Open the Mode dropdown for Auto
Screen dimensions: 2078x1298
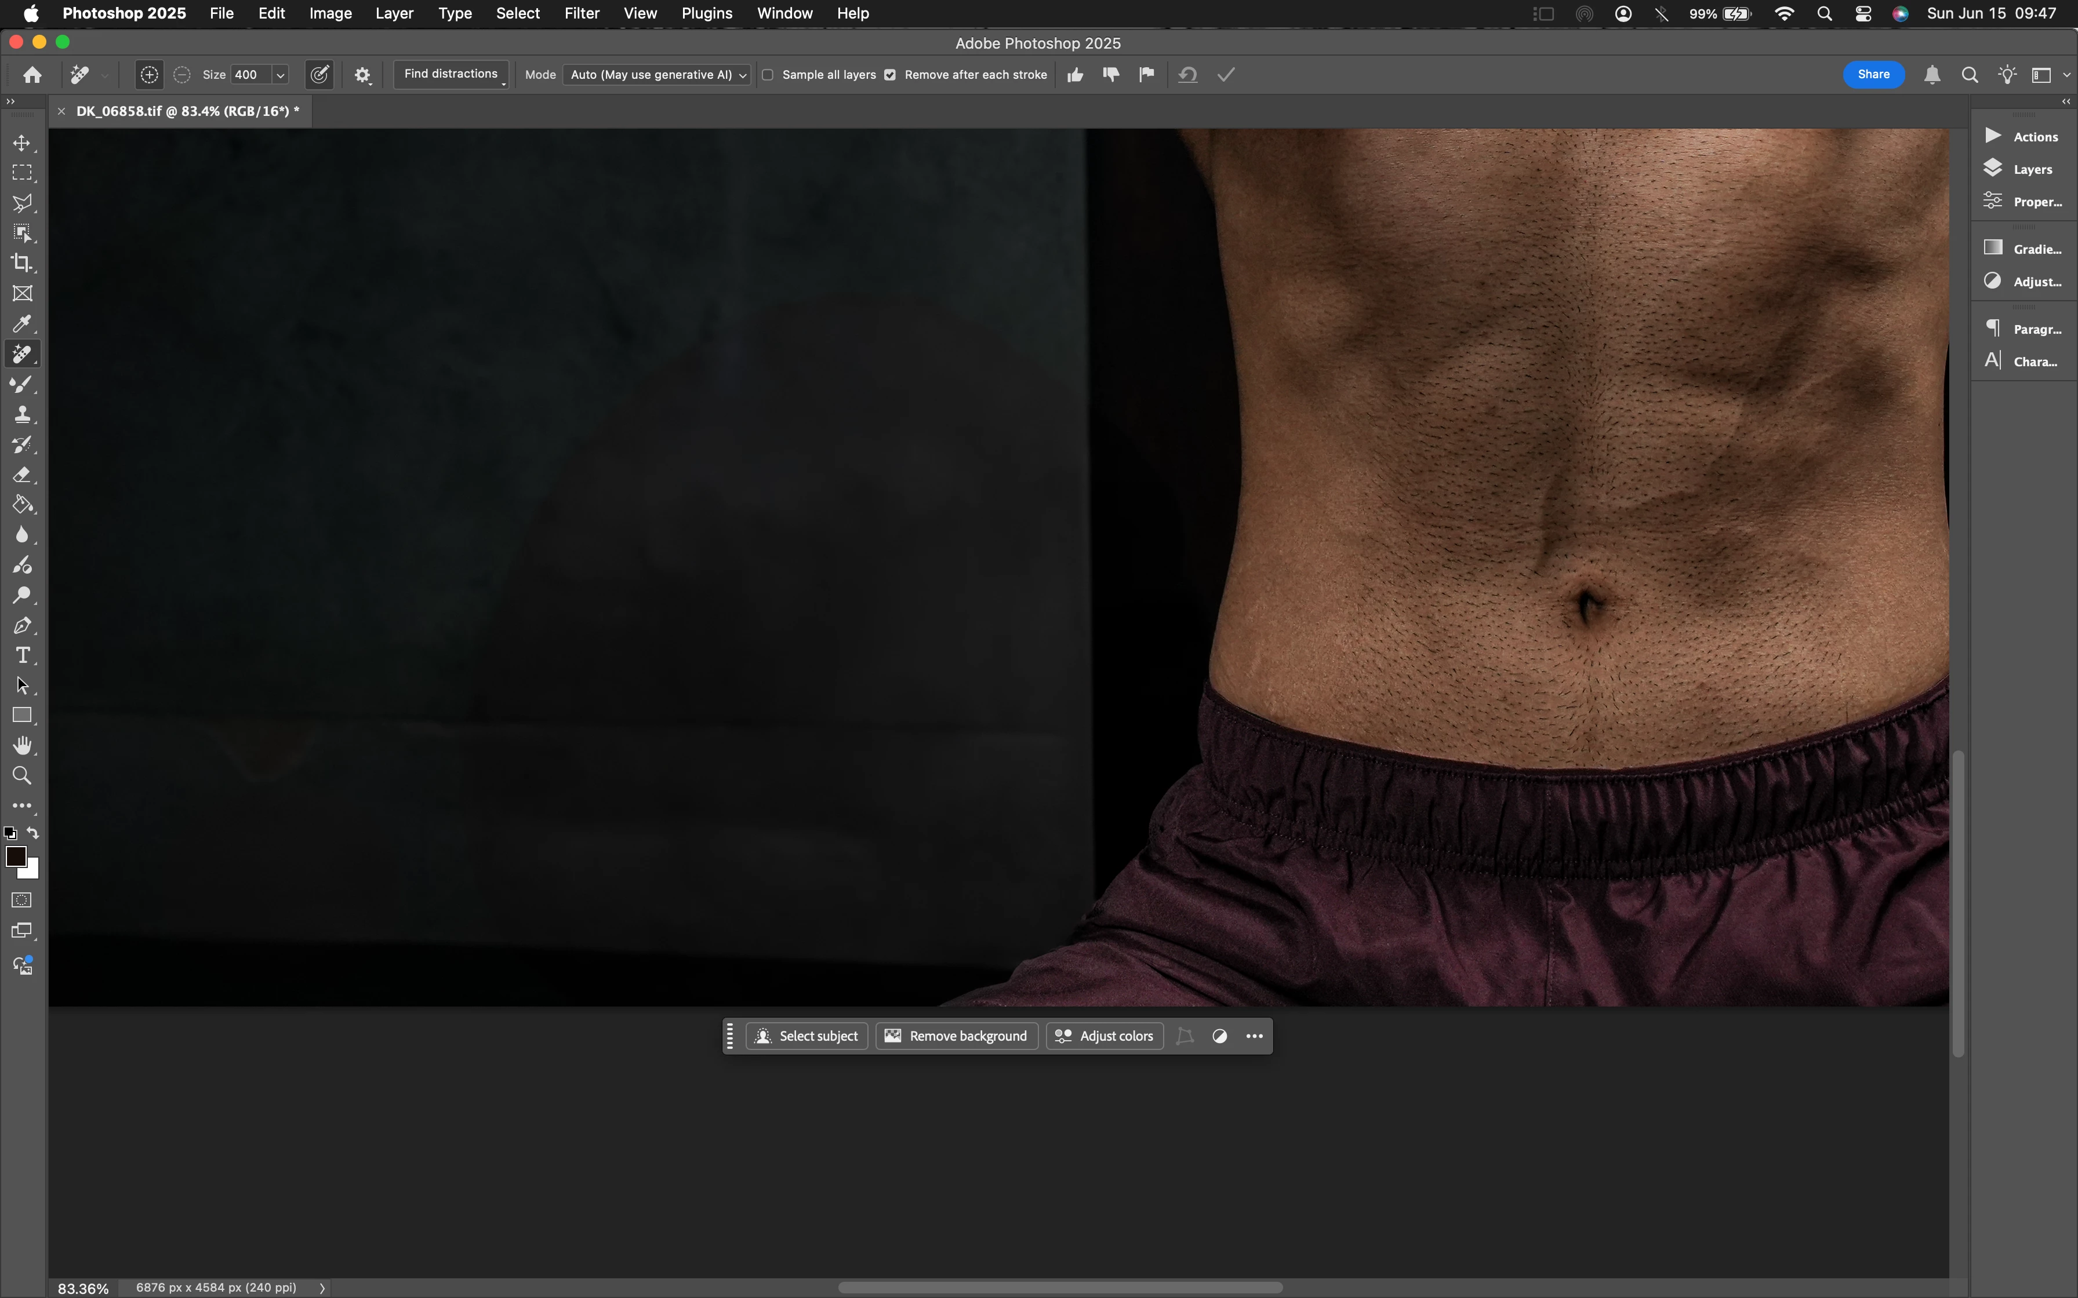tap(657, 75)
